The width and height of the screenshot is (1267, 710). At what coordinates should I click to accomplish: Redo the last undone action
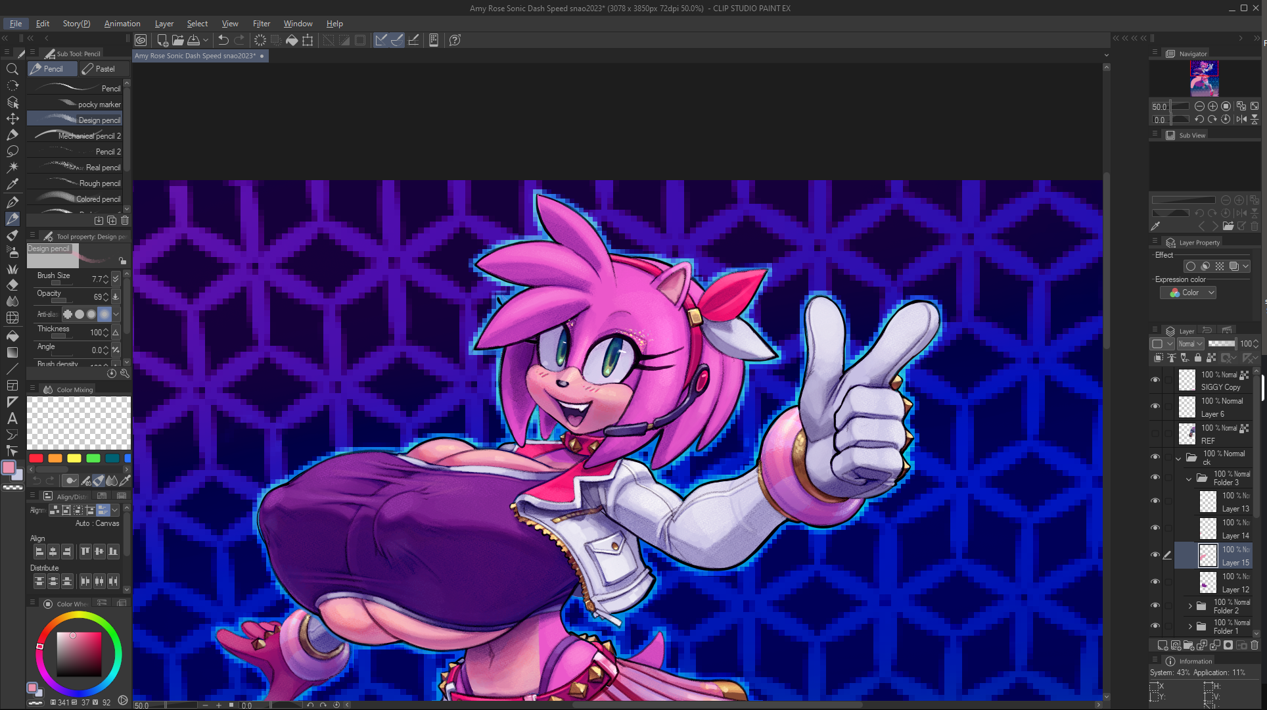(239, 40)
